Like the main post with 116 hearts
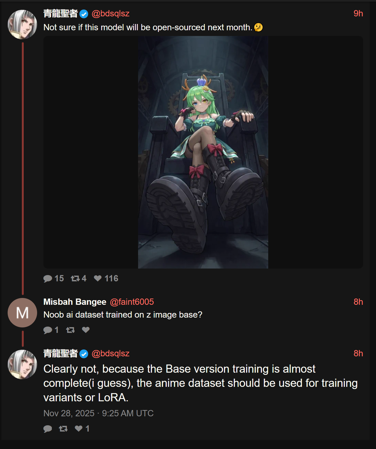This screenshot has width=376, height=449. pos(98,278)
